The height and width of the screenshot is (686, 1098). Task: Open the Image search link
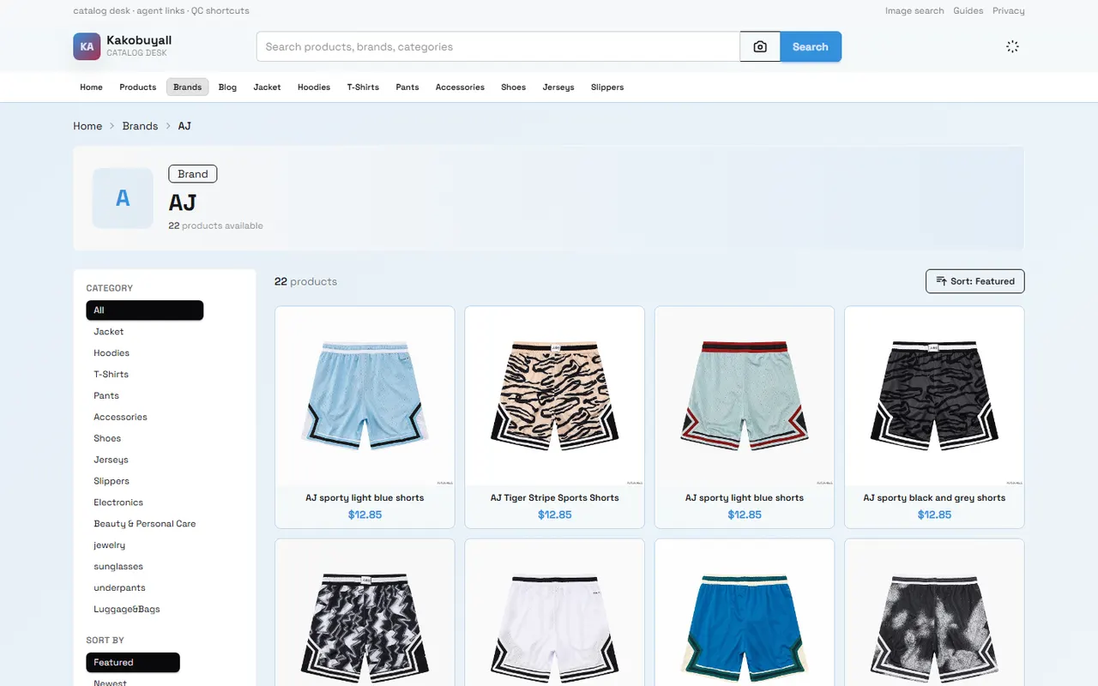[x=914, y=11]
